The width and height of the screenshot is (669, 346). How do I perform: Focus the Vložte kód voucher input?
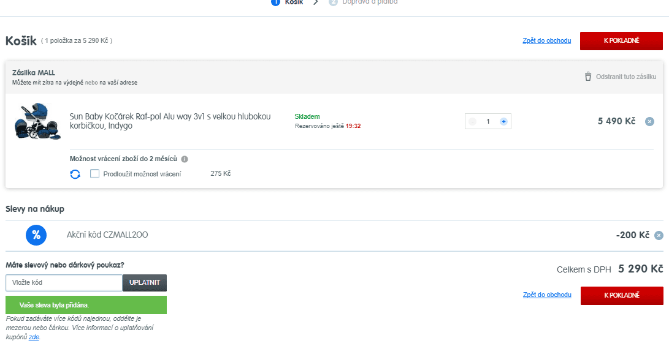coord(64,282)
